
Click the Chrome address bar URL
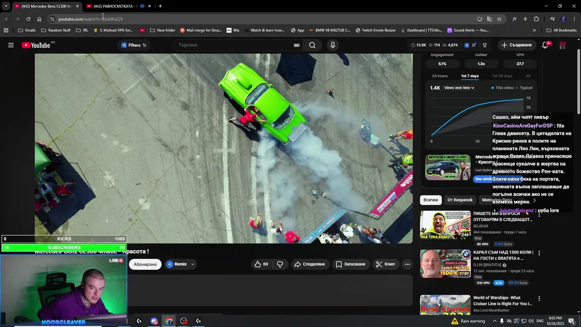[x=91, y=19]
